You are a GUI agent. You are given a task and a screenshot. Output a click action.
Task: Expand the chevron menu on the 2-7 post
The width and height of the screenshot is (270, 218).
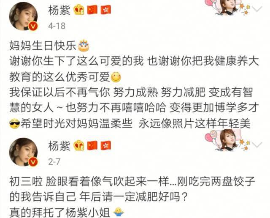point(257,144)
